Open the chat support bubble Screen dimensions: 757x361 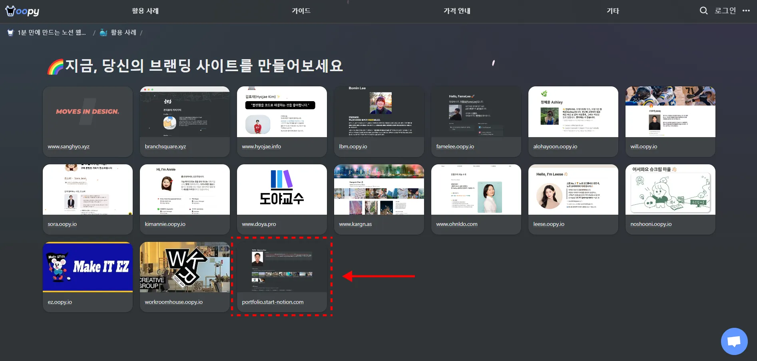[734, 341]
